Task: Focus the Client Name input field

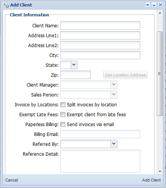Action: (100, 25)
